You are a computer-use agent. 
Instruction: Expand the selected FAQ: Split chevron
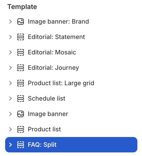click(x=11, y=145)
